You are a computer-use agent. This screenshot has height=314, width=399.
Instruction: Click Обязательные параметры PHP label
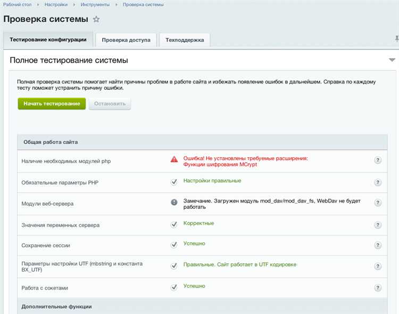click(60, 183)
